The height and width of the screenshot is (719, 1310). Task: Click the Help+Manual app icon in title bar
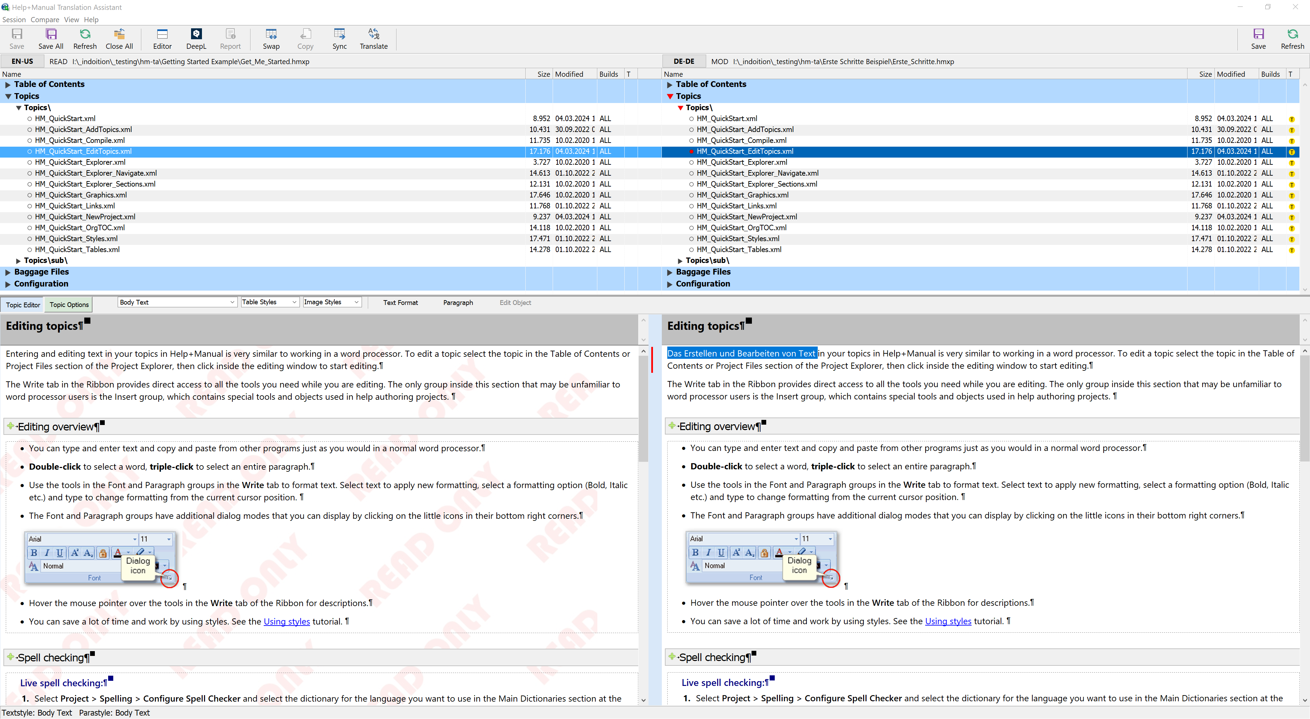5,7
